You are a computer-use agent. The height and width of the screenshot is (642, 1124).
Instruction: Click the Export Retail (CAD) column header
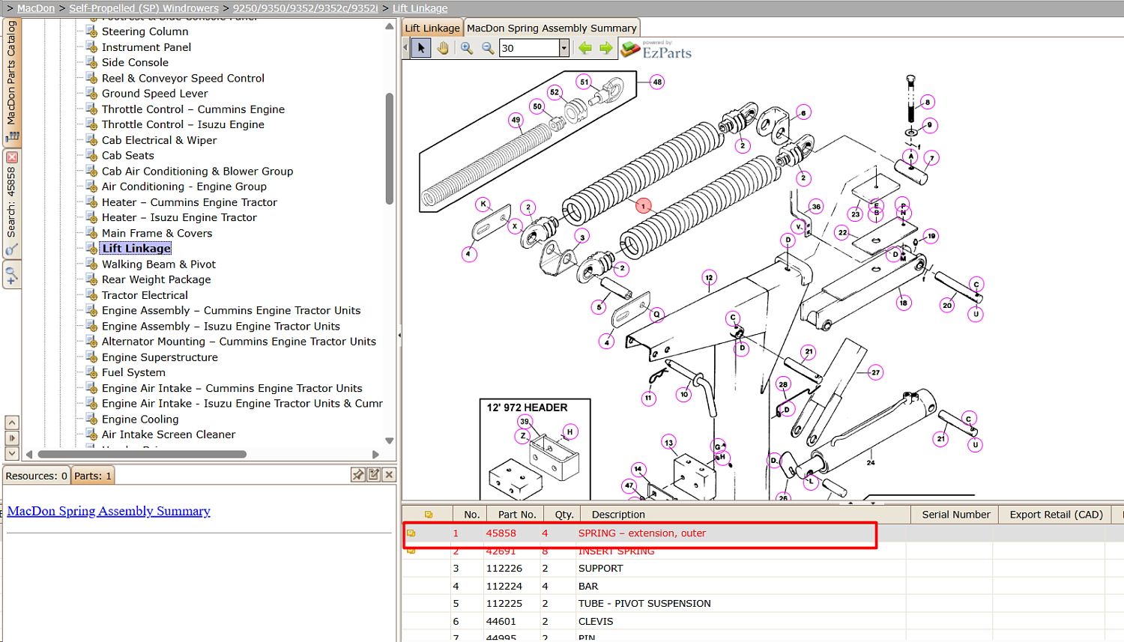coord(1056,515)
